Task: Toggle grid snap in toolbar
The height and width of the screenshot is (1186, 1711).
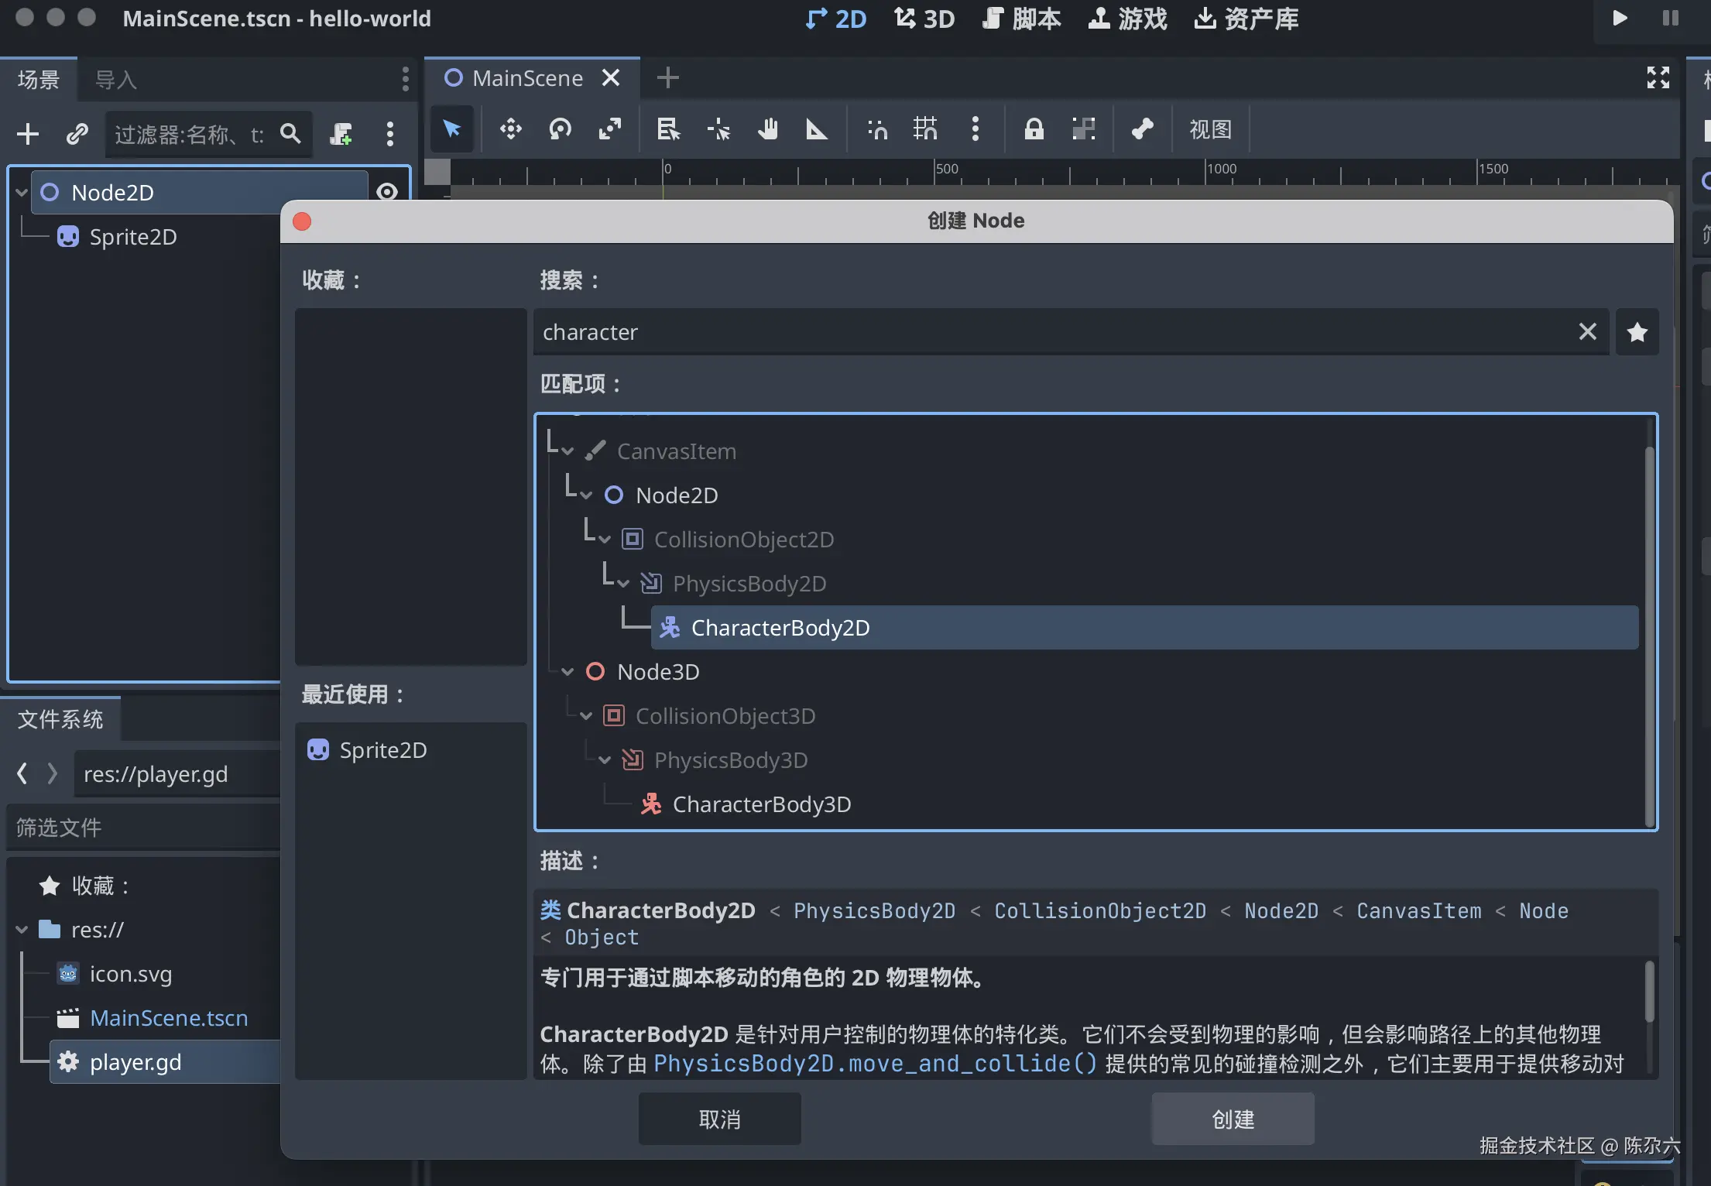Action: (x=924, y=129)
